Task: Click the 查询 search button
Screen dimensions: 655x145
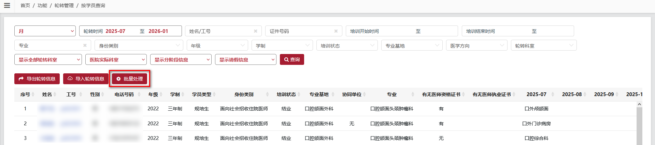Action: click(x=292, y=59)
